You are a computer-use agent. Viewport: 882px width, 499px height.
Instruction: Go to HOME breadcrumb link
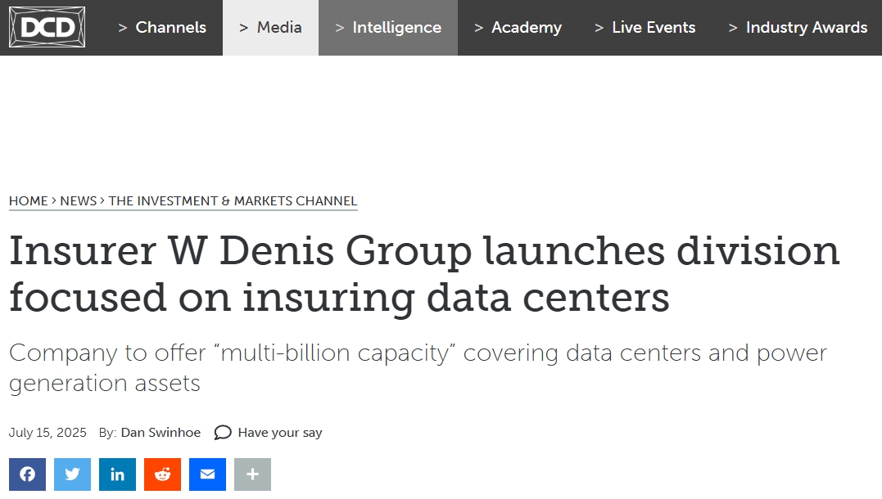point(28,201)
